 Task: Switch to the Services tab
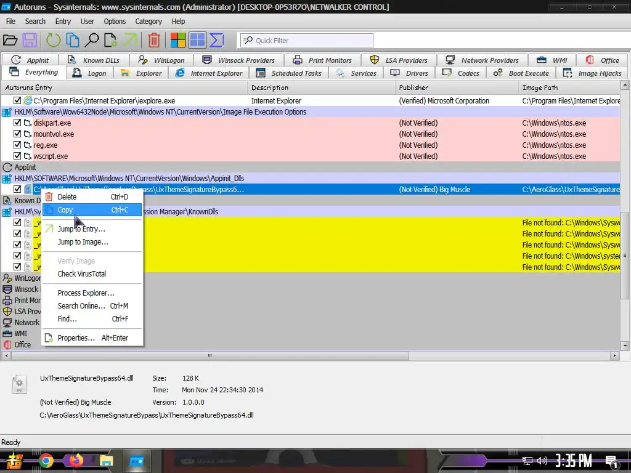pos(356,73)
